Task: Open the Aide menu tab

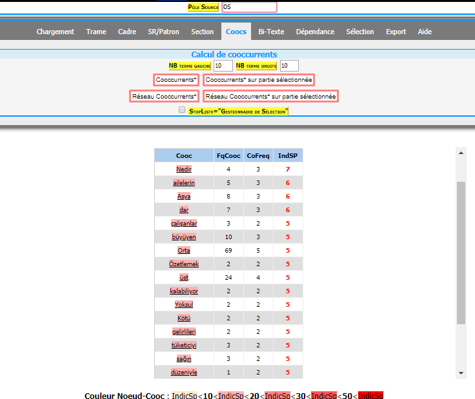Action: (425, 32)
